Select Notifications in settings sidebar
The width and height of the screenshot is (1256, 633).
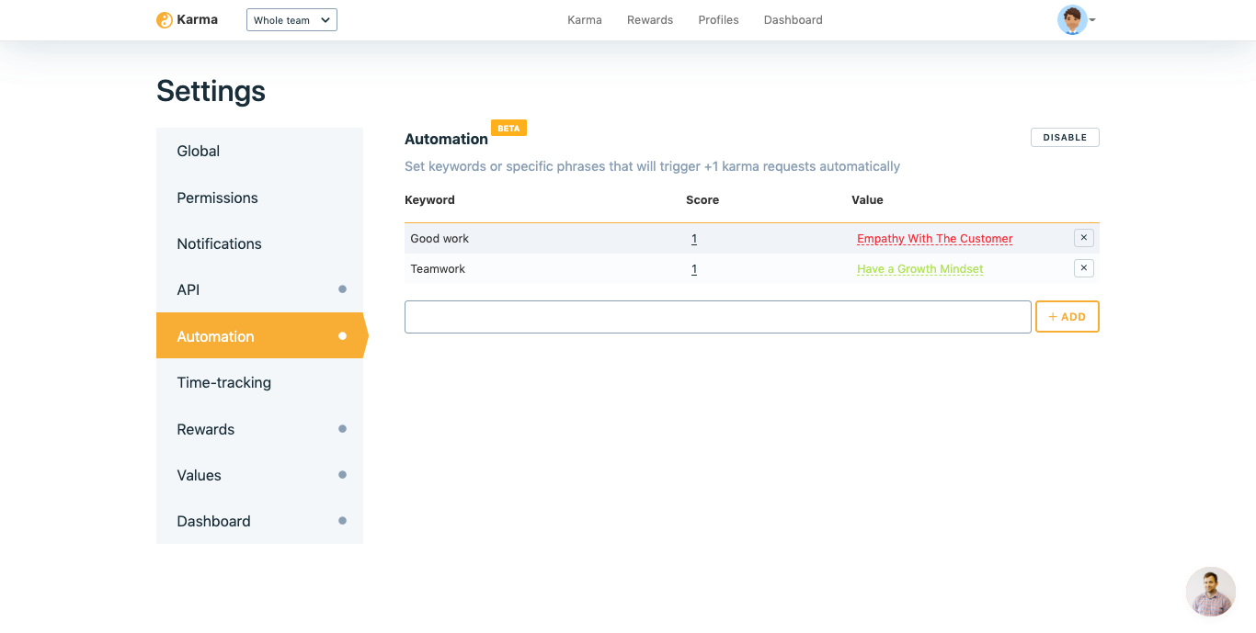pos(259,243)
